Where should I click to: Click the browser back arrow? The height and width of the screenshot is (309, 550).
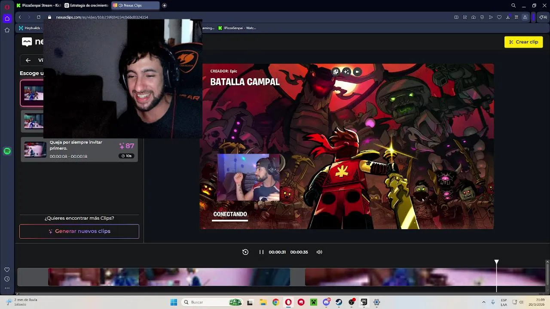click(x=20, y=17)
